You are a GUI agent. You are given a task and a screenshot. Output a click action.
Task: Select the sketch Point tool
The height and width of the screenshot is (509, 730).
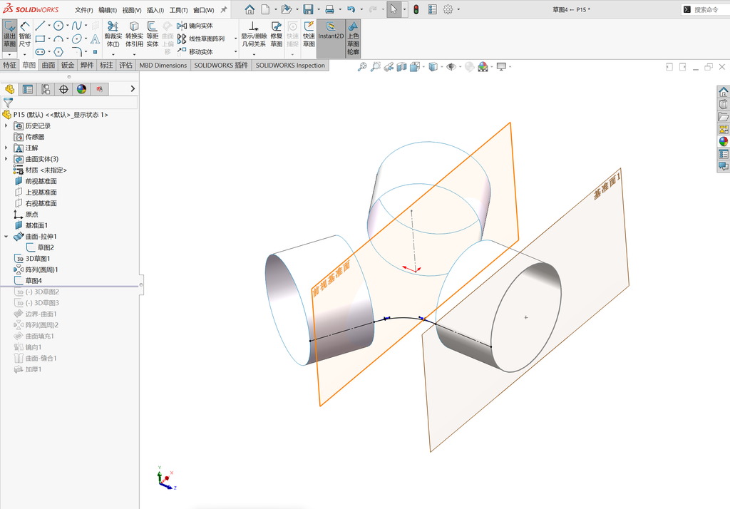95,52
